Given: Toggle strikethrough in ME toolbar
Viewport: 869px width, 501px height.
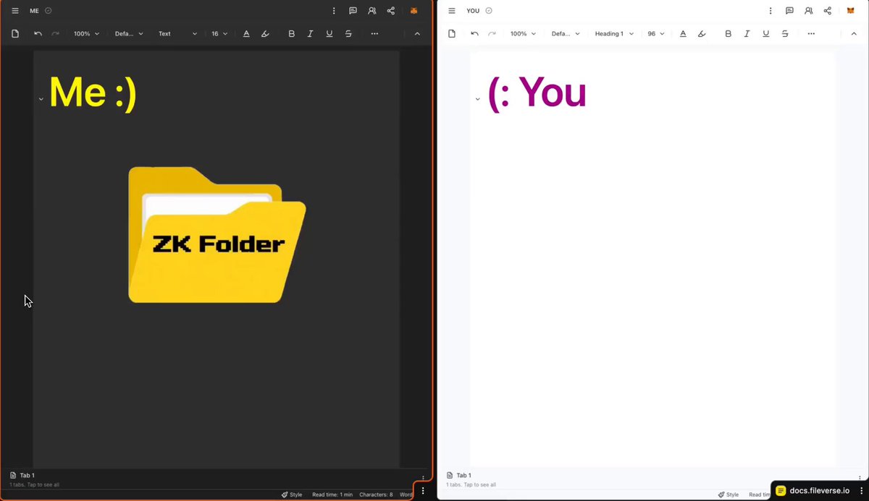Looking at the screenshot, I should [x=348, y=33].
